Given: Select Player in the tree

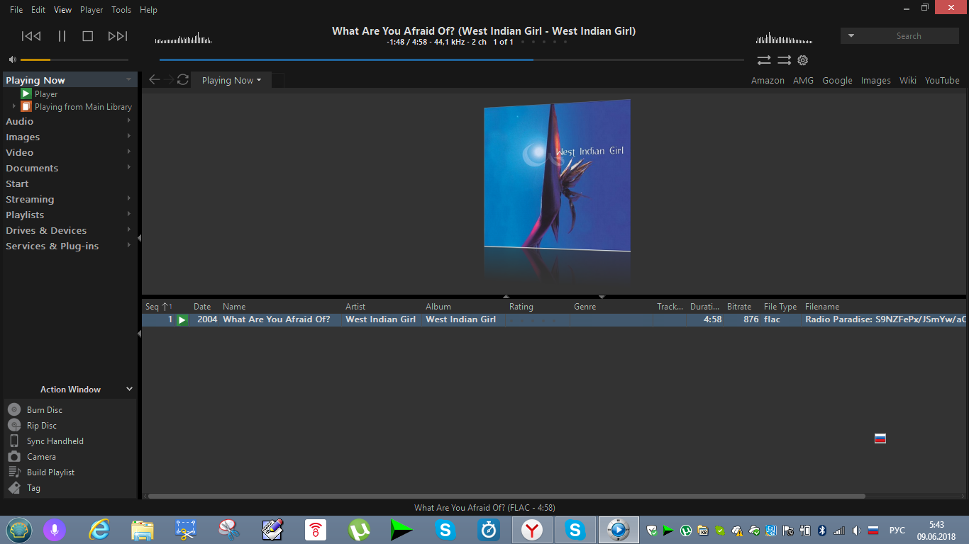Looking at the screenshot, I should click(46, 93).
